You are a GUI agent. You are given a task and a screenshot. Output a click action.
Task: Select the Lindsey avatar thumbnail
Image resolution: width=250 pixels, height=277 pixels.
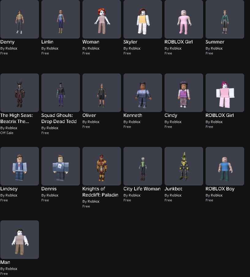[x=20, y=166]
